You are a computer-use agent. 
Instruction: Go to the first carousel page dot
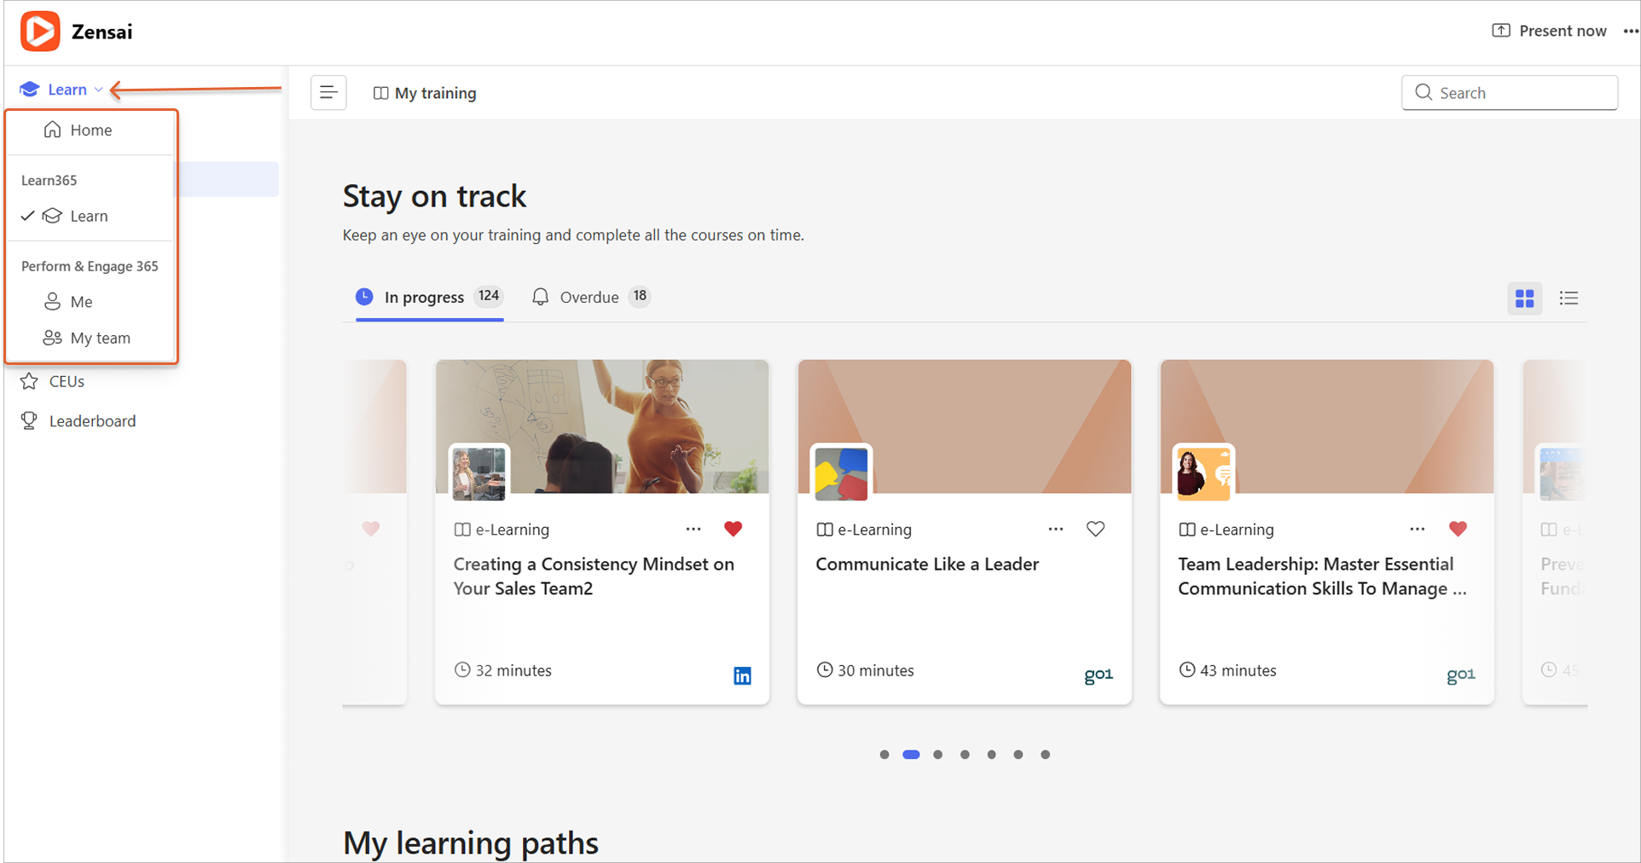(x=884, y=755)
